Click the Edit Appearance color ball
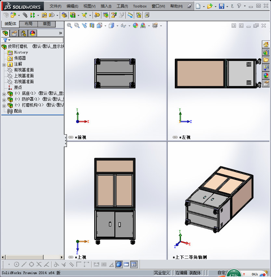 pos(135,25)
